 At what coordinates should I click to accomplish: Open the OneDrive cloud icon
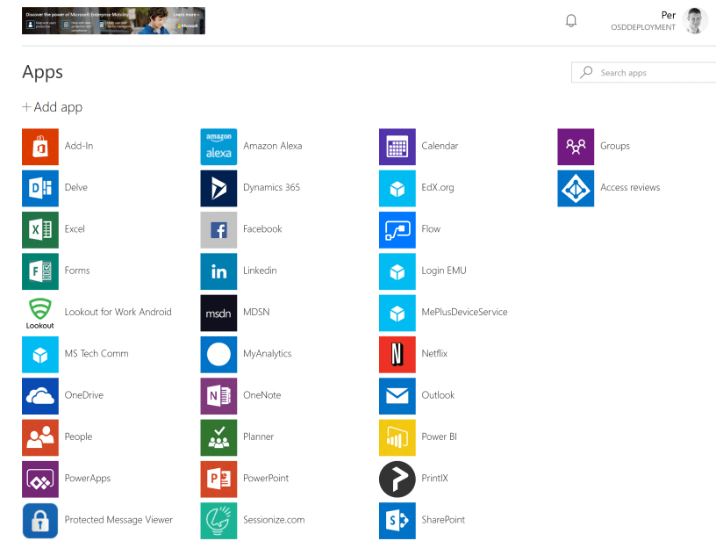click(x=40, y=396)
